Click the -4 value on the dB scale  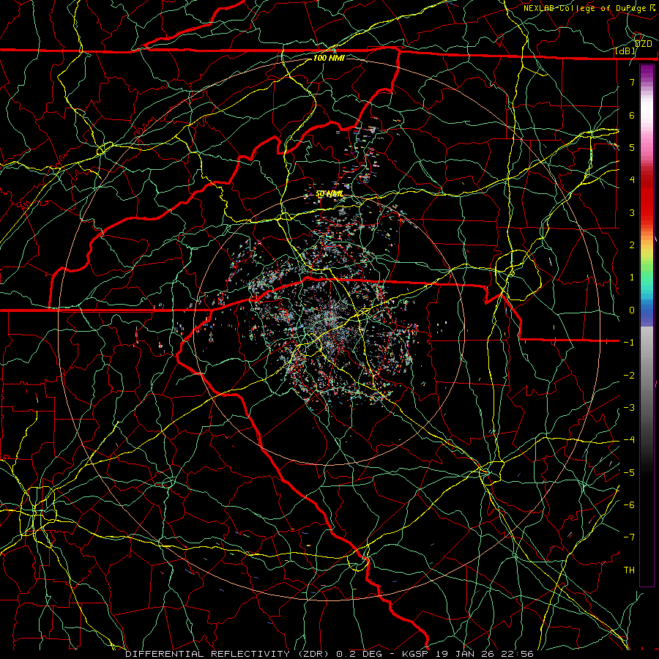pos(629,439)
